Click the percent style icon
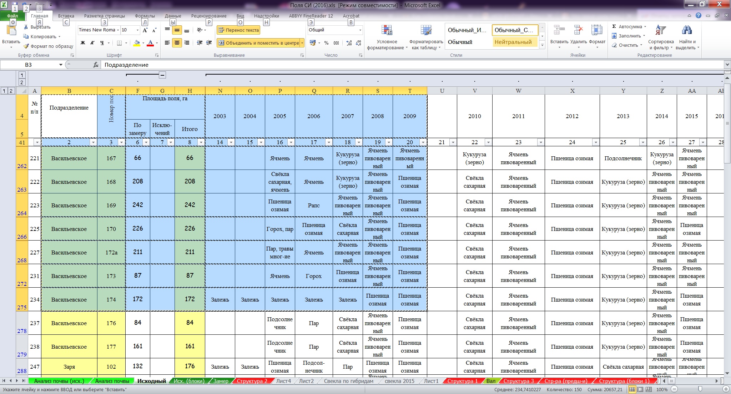 click(x=326, y=43)
